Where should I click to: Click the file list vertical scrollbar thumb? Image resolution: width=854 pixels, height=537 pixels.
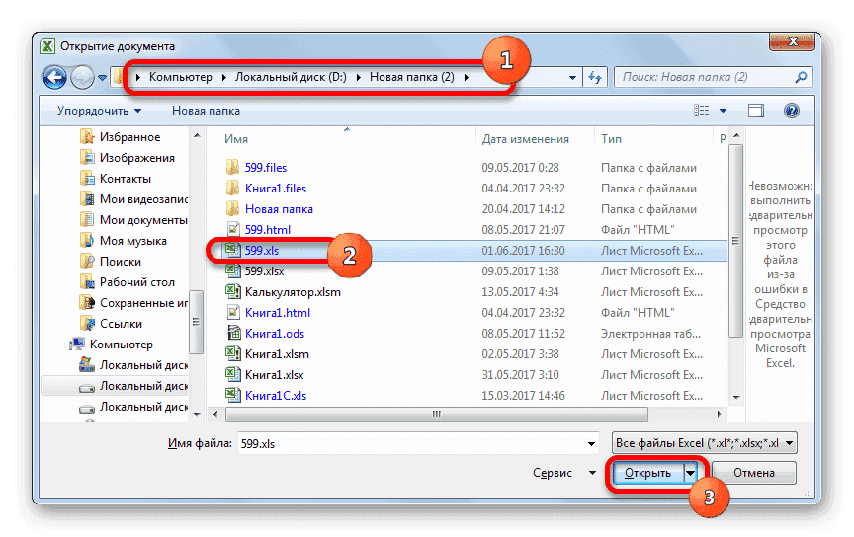click(735, 241)
